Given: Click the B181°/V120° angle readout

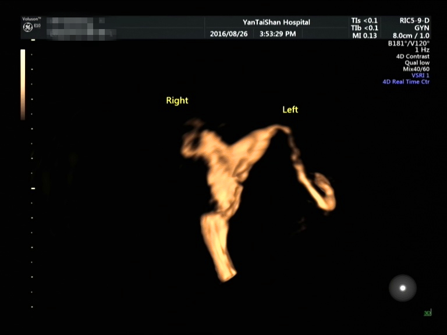Looking at the screenshot, I should click(409, 43).
